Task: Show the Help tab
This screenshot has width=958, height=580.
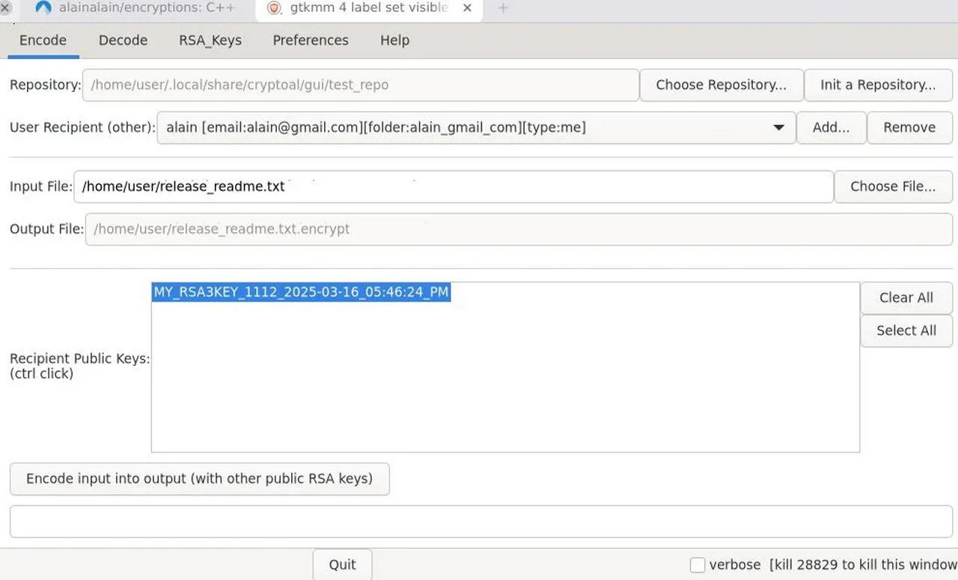Action: click(x=394, y=40)
